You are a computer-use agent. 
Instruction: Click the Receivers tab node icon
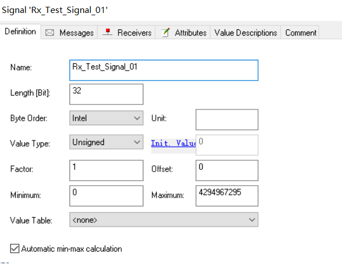107,33
